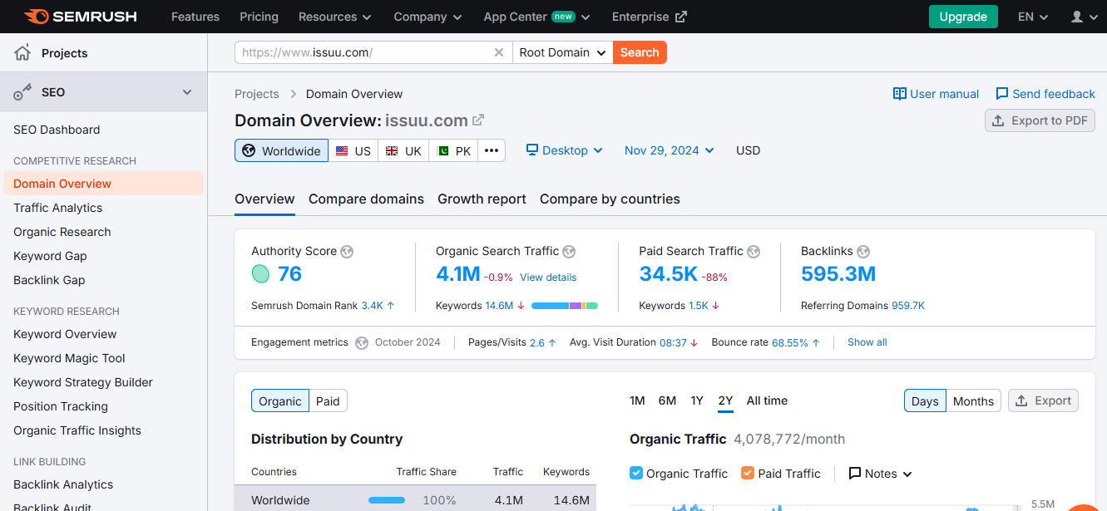Click the SEO key icon

tap(22, 92)
